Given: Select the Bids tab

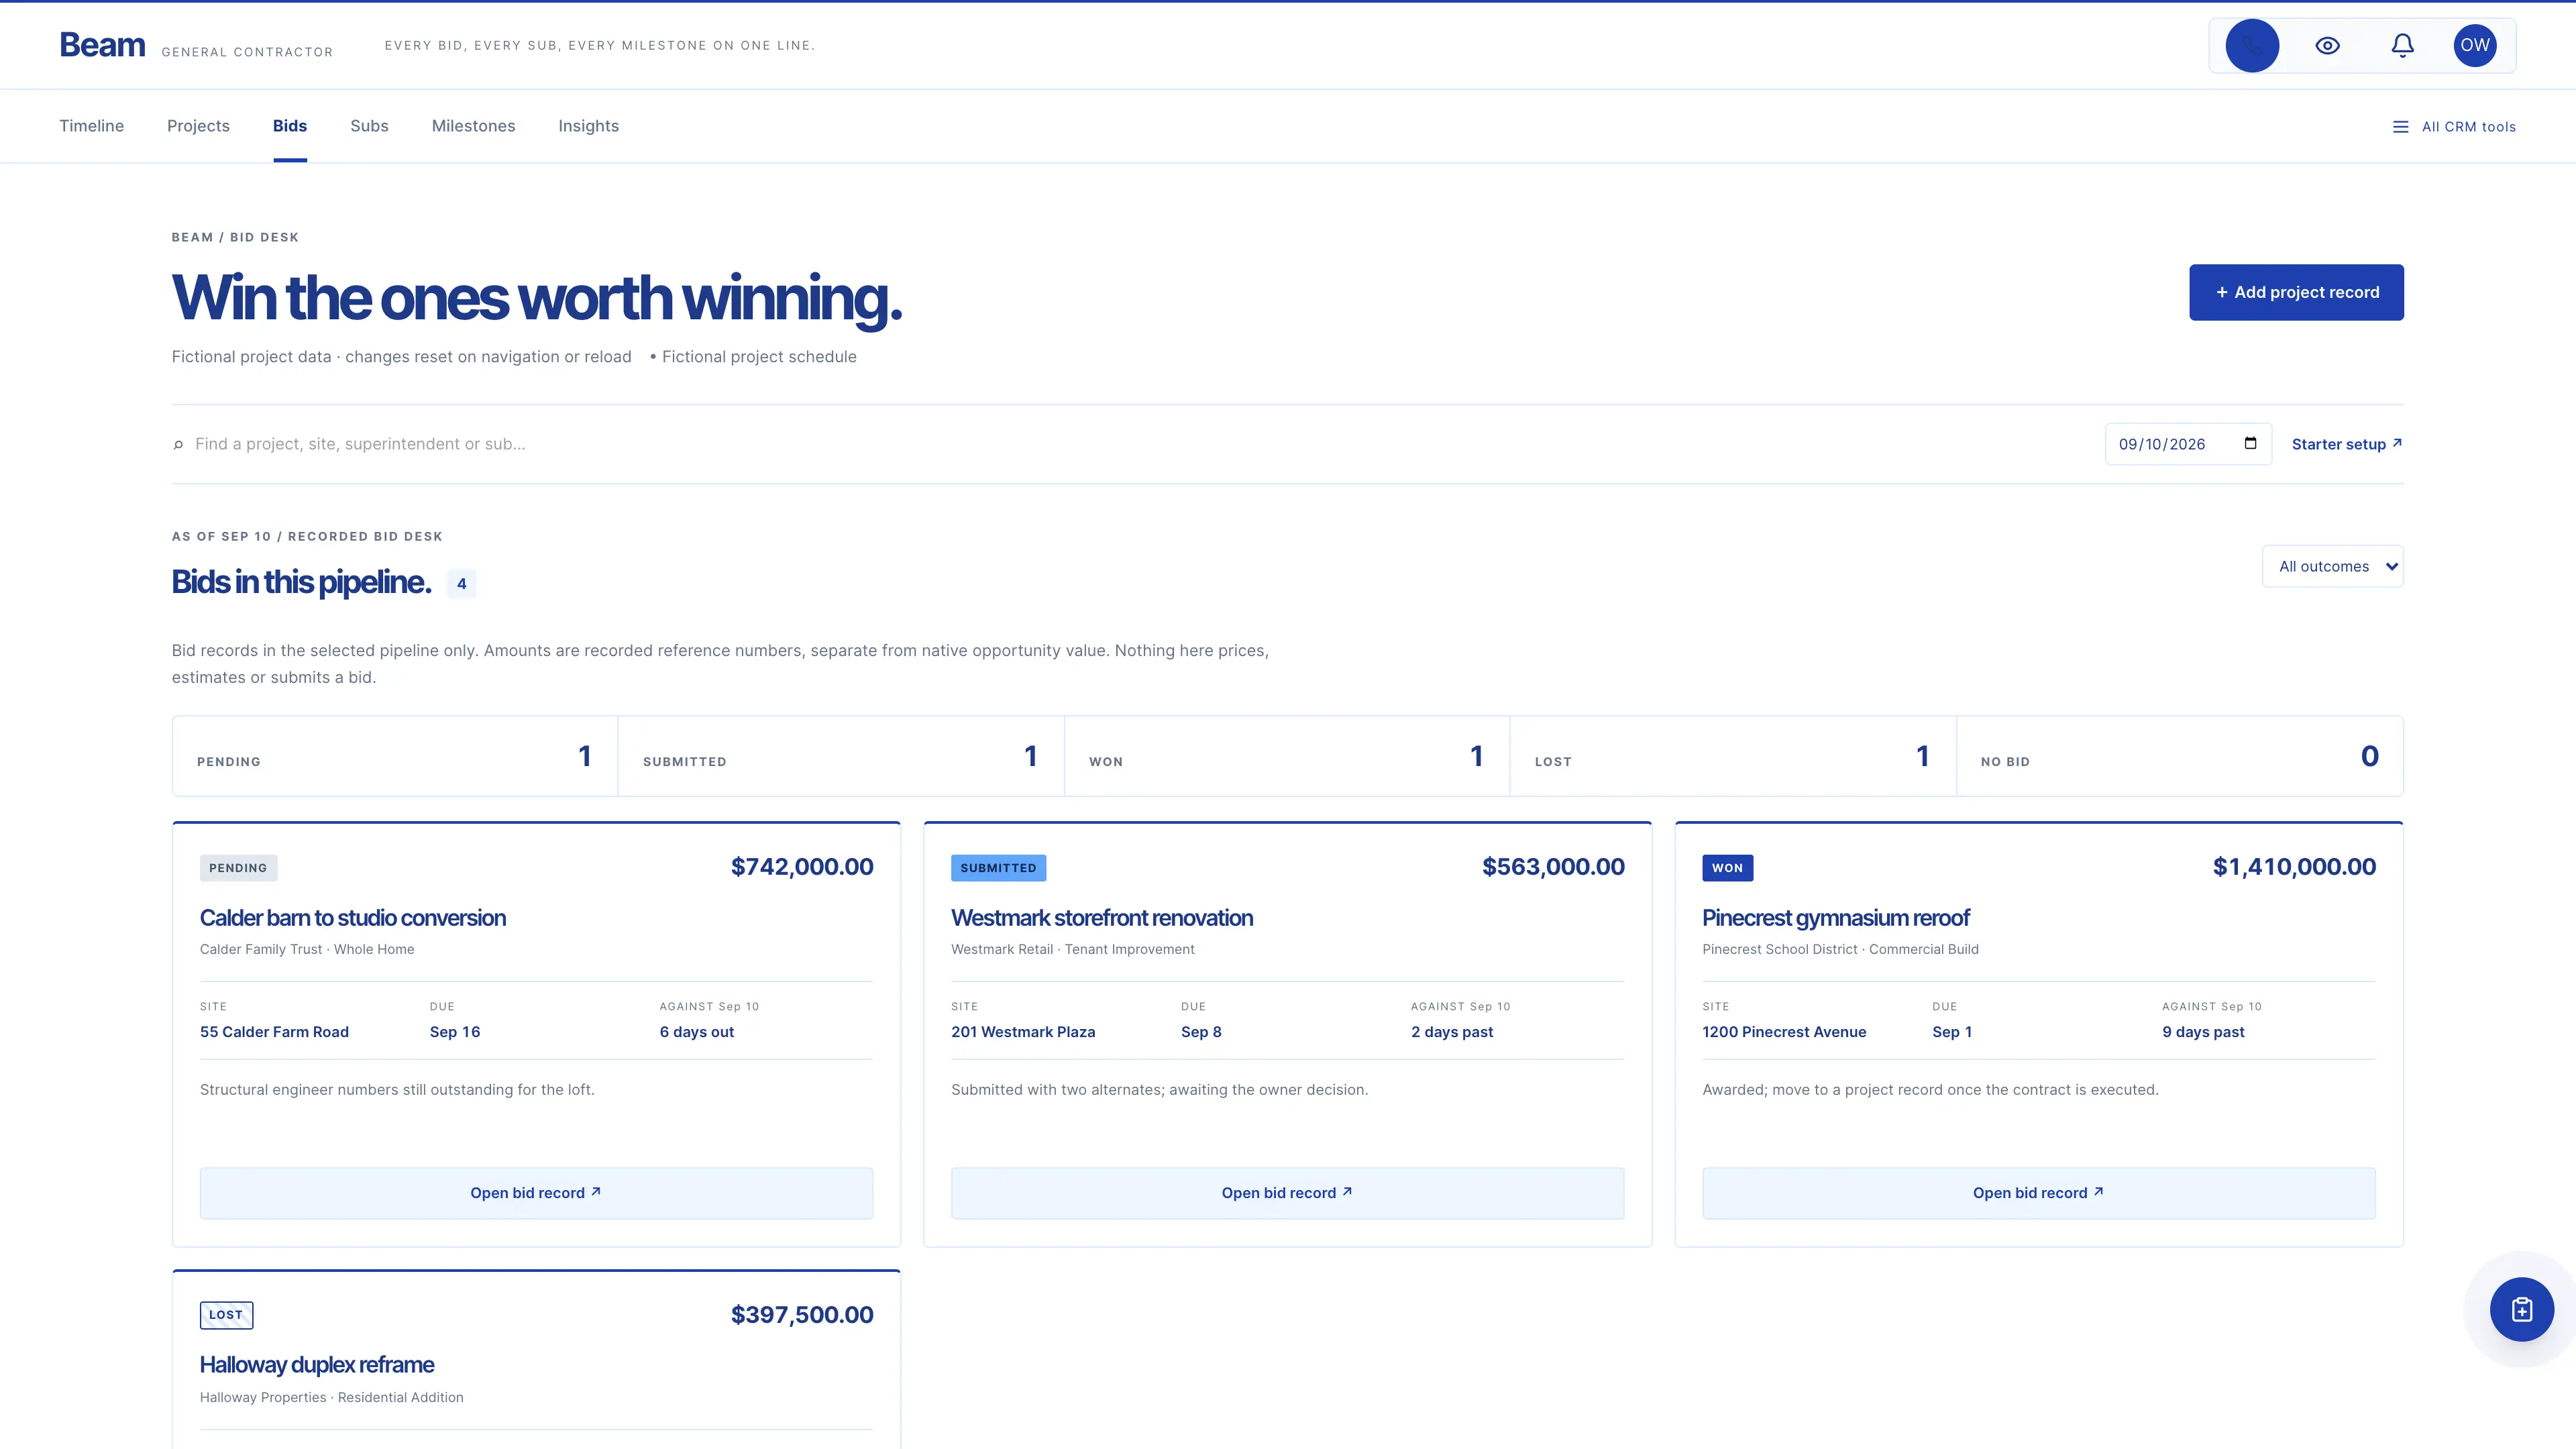Looking at the screenshot, I should pyautogui.click(x=290, y=126).
